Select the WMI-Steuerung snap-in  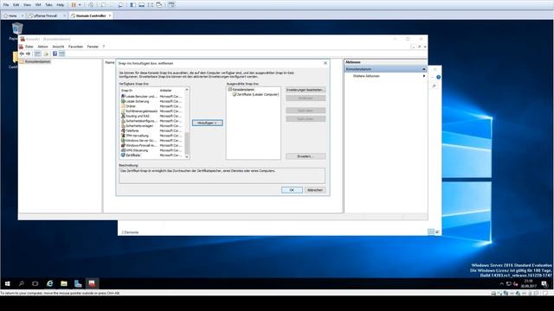click(152, 150)
